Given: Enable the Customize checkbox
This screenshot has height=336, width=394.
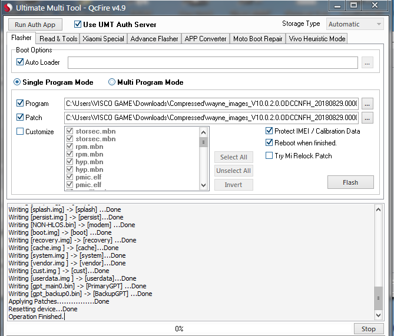Looking at the screenshot, I should [x=20, y=131].
